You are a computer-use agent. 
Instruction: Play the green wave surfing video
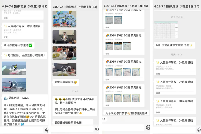point(14,68)
